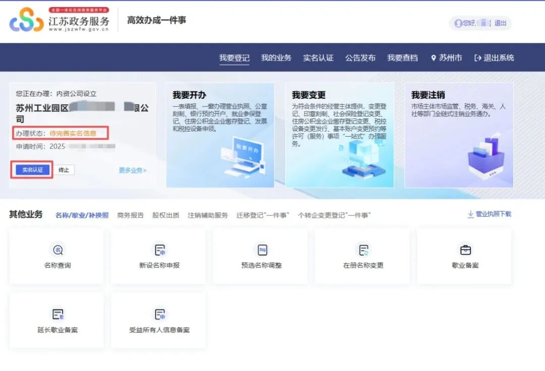
Task: Select the 名称/歇业/补换照 tab
Action: [82, 215]
